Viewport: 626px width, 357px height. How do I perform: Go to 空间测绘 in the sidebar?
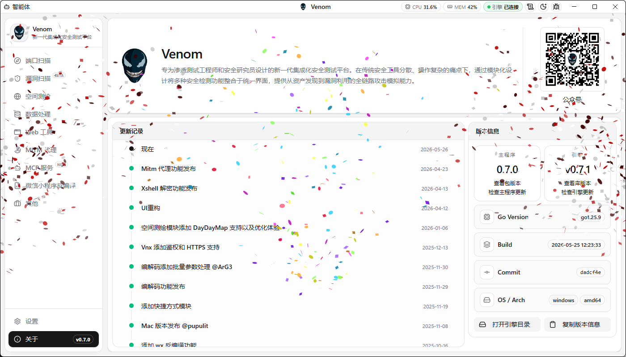point(54,96)
